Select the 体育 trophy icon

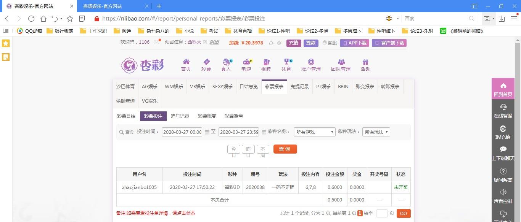click(286, 62)
